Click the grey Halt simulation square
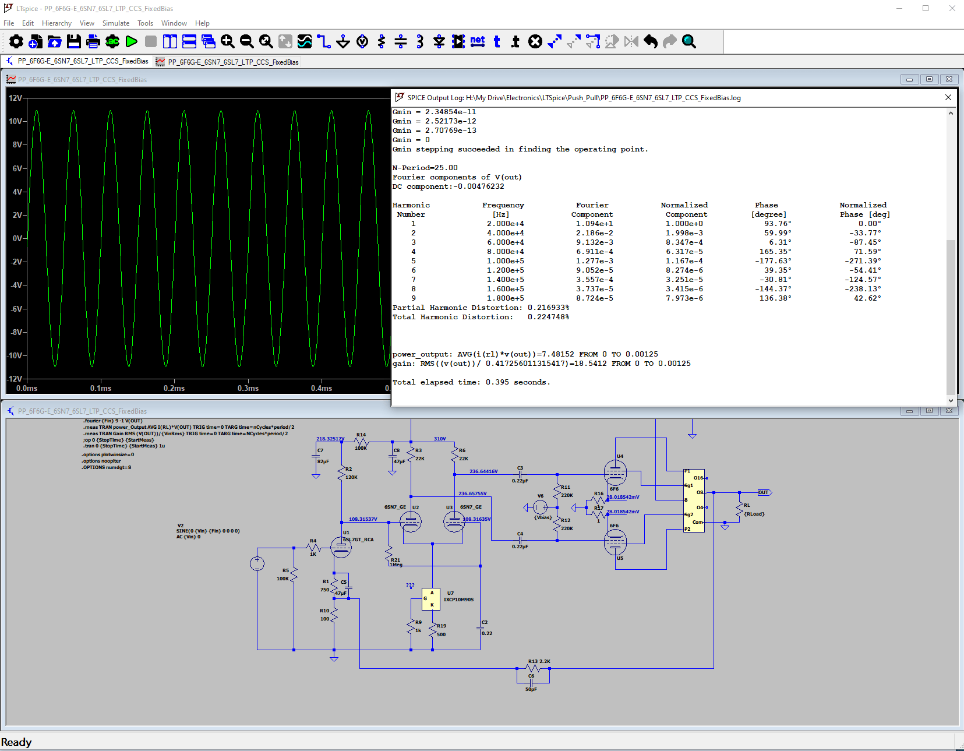Viewport: 964px width, 751px height. pos(151,41)
